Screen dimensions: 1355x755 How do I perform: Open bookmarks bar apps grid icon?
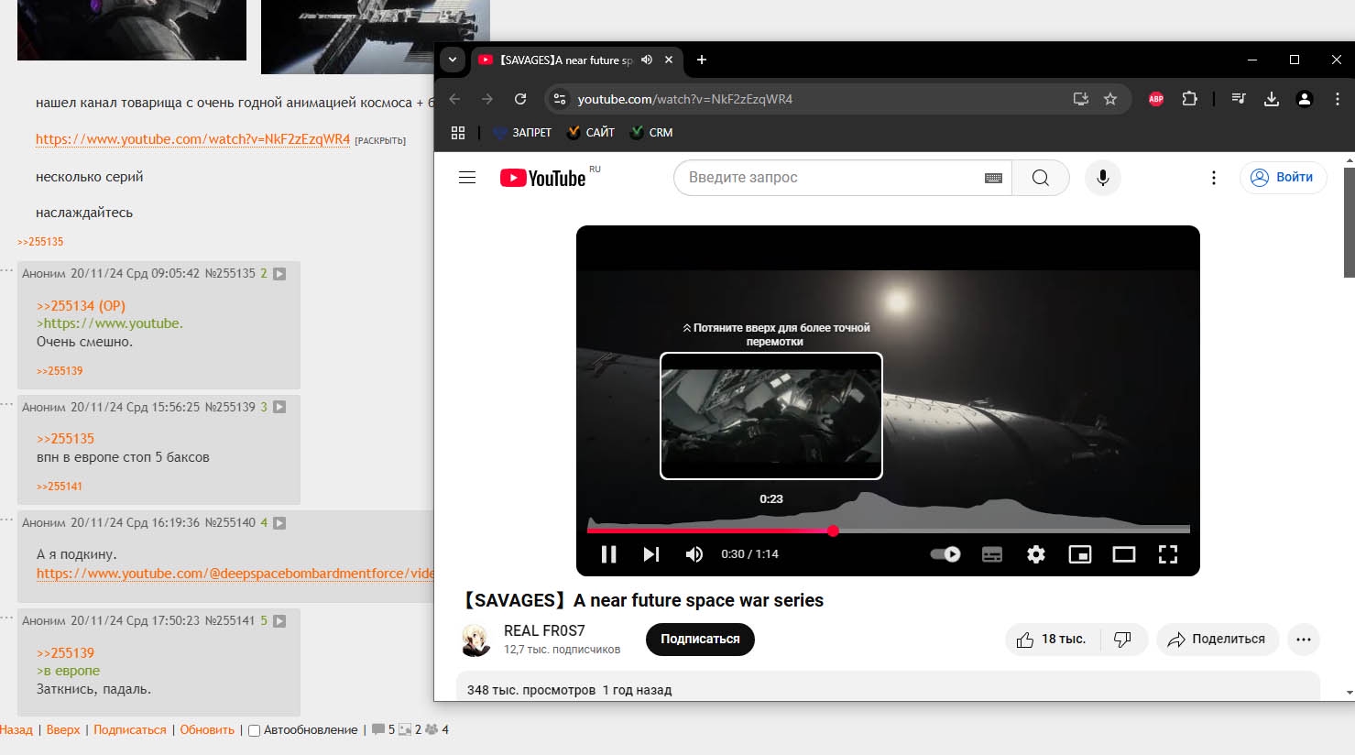point(458,133)
